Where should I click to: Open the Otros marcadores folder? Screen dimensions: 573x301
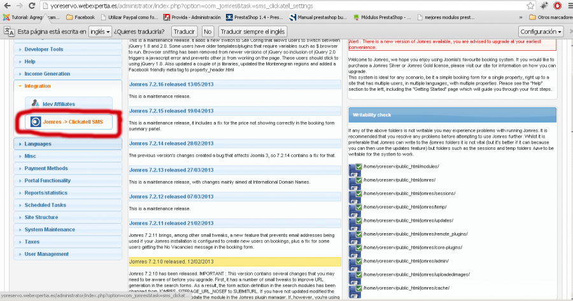pyautogui.click(x=551, y=17)
